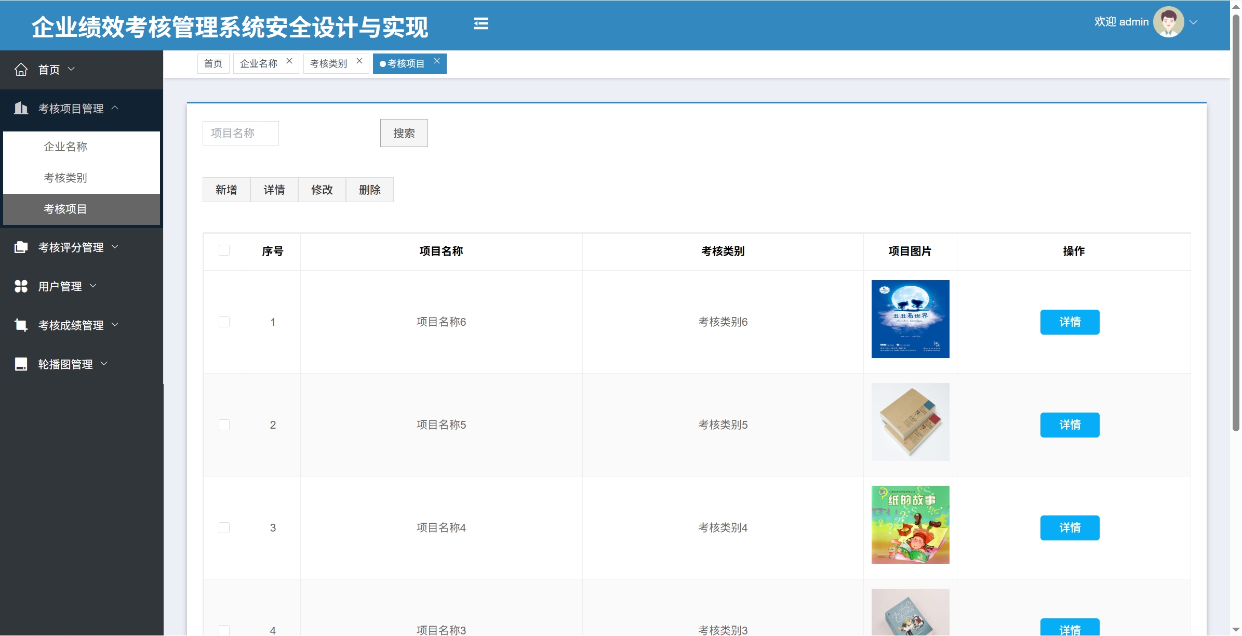Click the 新增 button
Screen dimensions: 1242x636
[x=226, y=190]
